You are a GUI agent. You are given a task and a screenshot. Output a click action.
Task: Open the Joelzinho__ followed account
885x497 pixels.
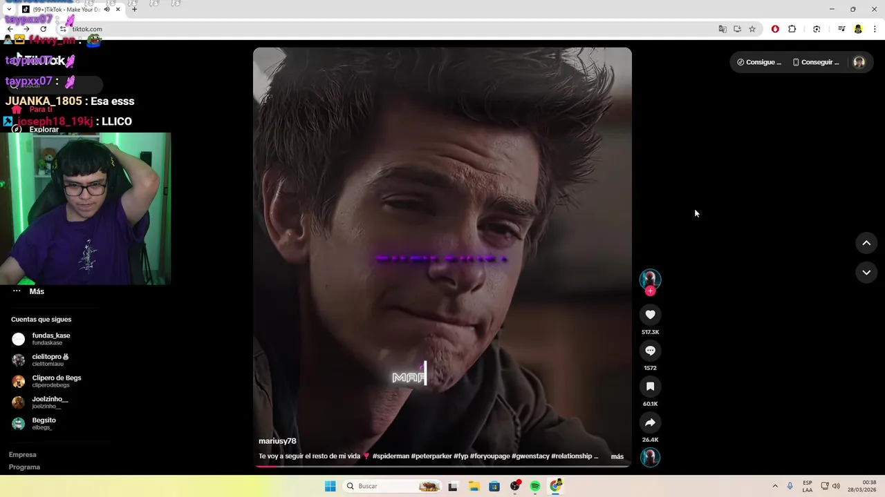click(x=50, y=402)
